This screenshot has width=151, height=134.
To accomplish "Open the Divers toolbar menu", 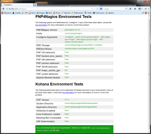I will point(57,13).
